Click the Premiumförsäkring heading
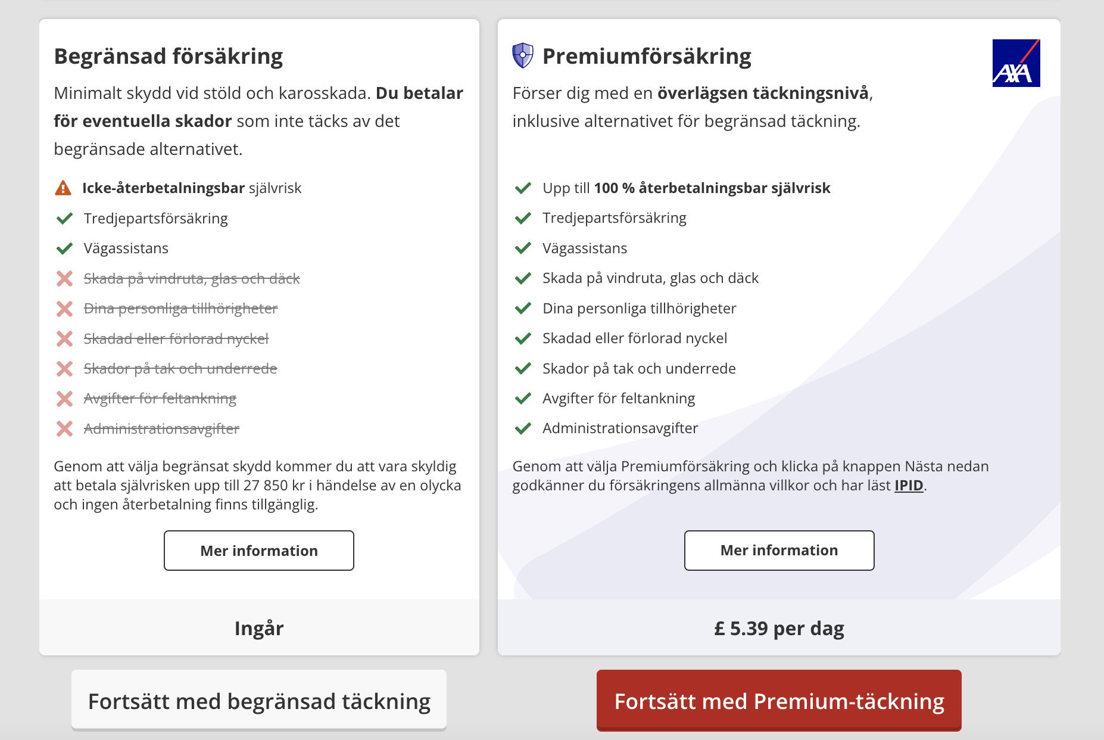The height and width of the screenshot is (740, 1104). [x=647, y=56]
